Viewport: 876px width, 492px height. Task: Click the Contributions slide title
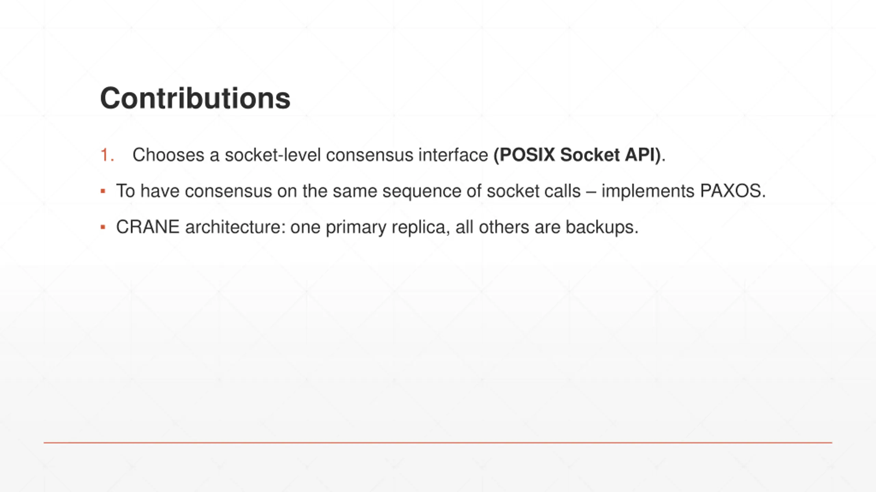coord(195,98)
